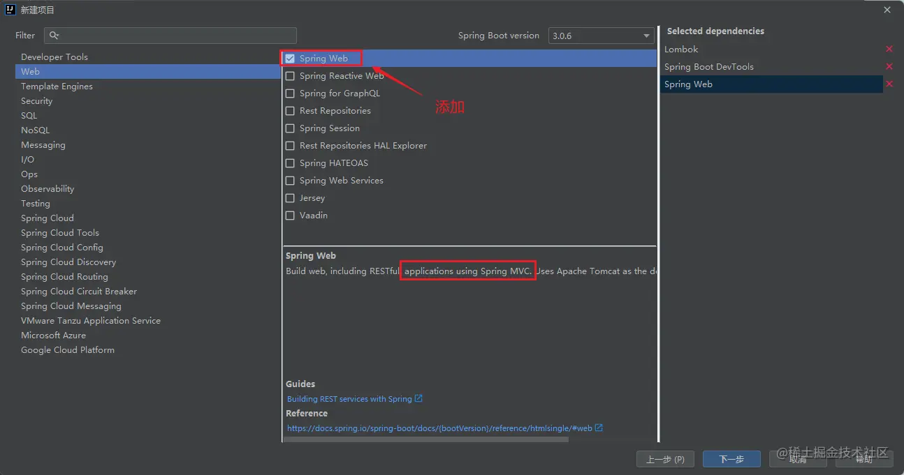
Task: Check the Jersey checkbox
Action: (290, 198)
